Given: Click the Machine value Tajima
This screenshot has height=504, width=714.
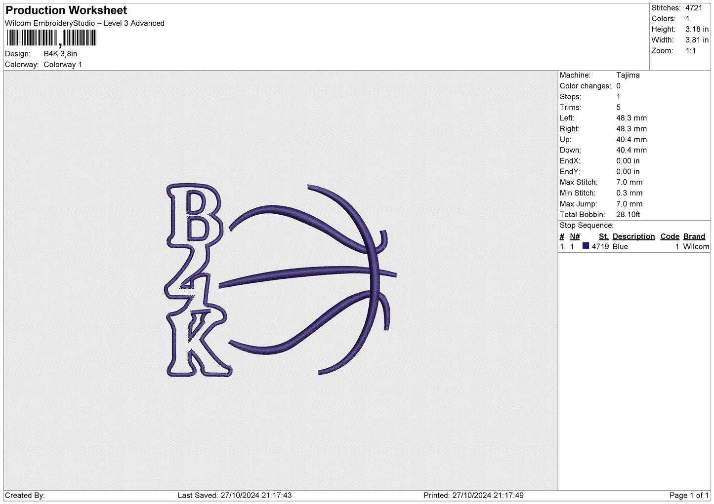Looking at the screenshot, I should [628, 75].
